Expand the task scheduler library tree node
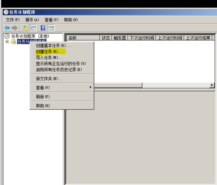This screenshot has height=185, width=217. pos(7,42)
